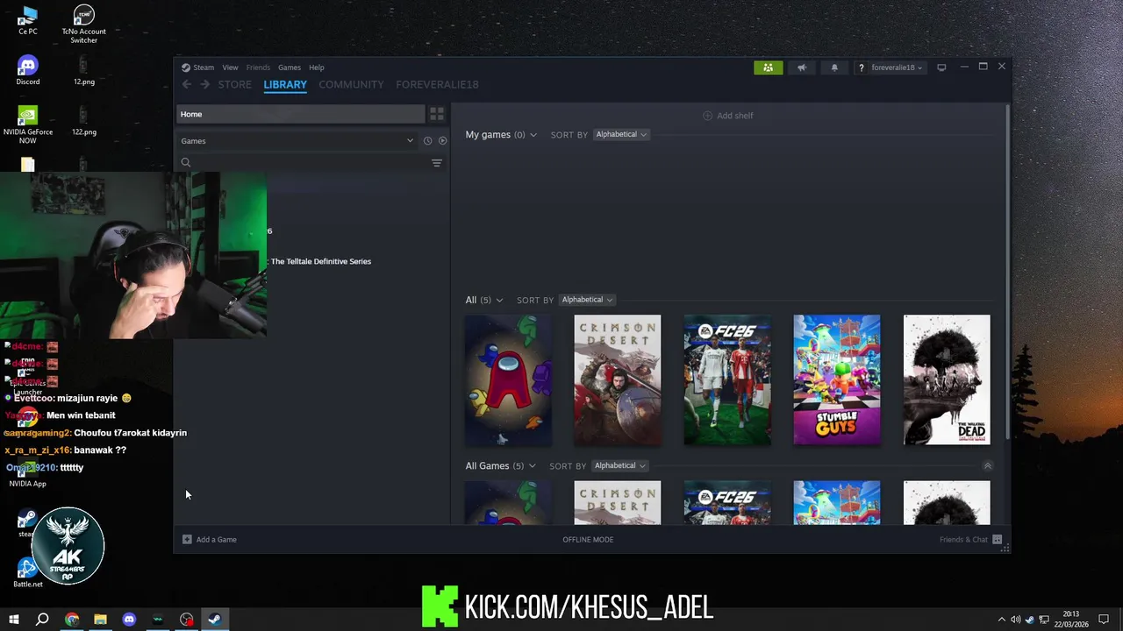
Task: Select EA FC26 cover in All shelf
Action: (x=727, y=380)
